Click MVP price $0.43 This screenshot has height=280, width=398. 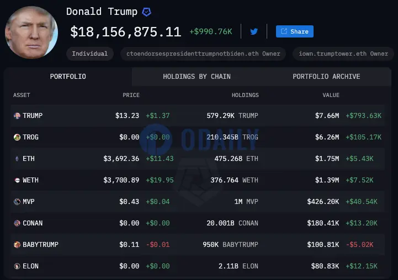[129, 202]
